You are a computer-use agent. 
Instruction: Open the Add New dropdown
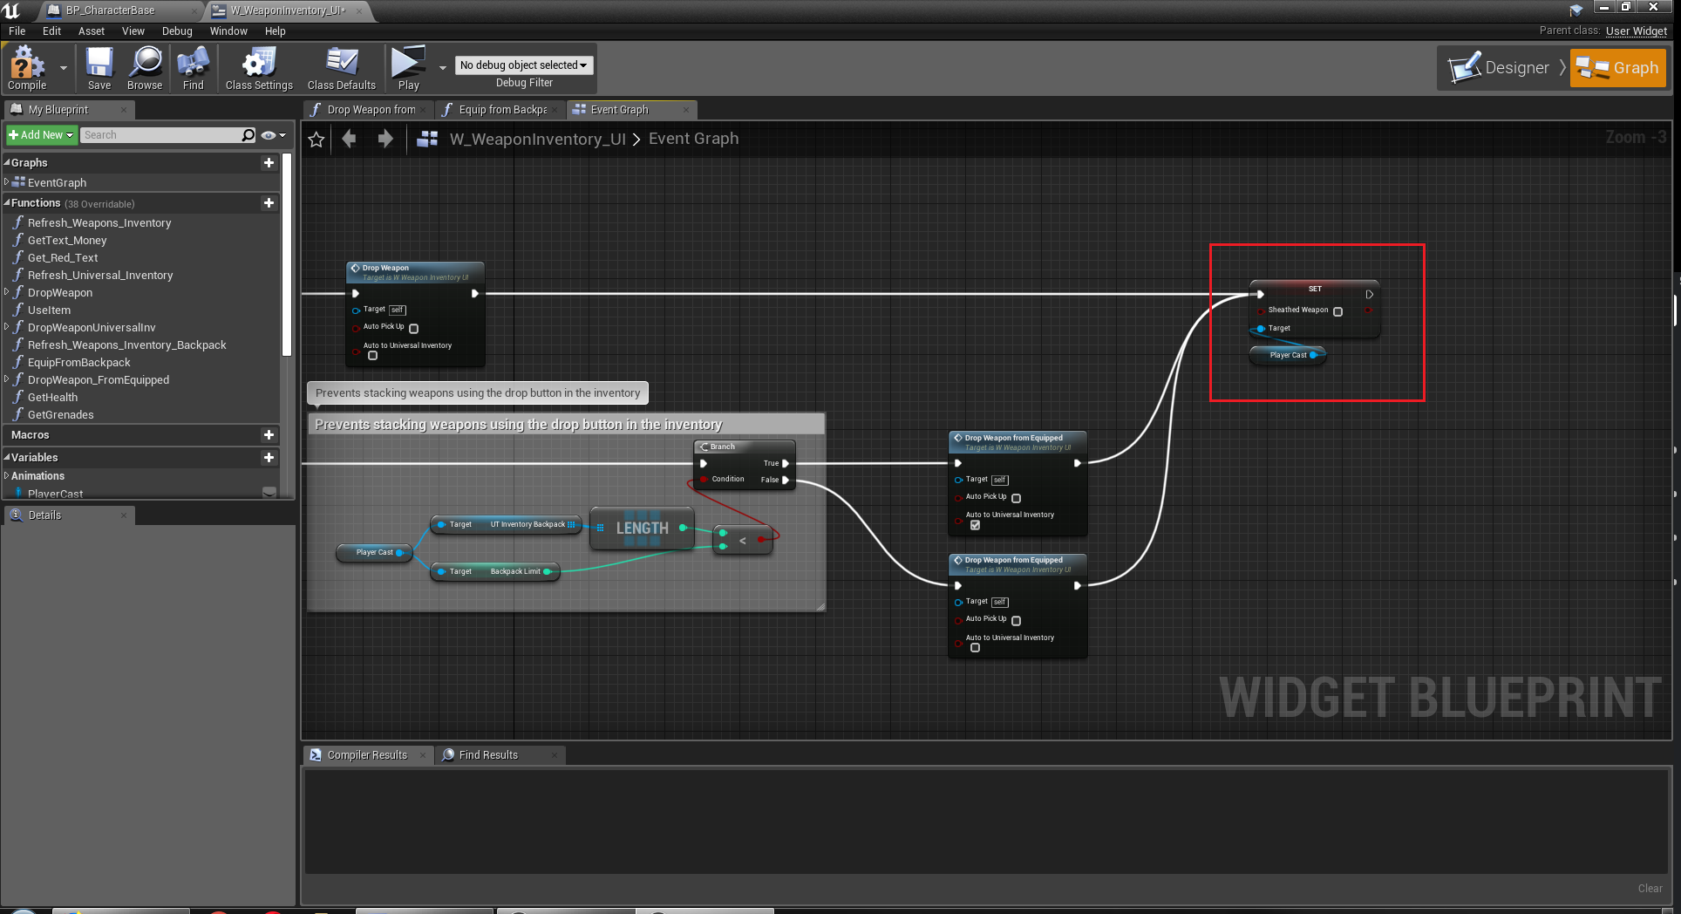(41, 135)
